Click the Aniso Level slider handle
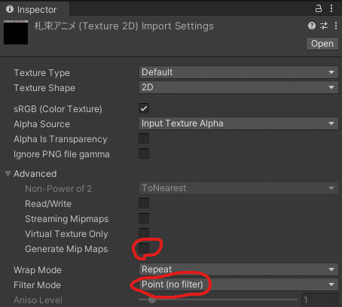The width and height of the screenshot is (342, 307). tap(152, 299)
